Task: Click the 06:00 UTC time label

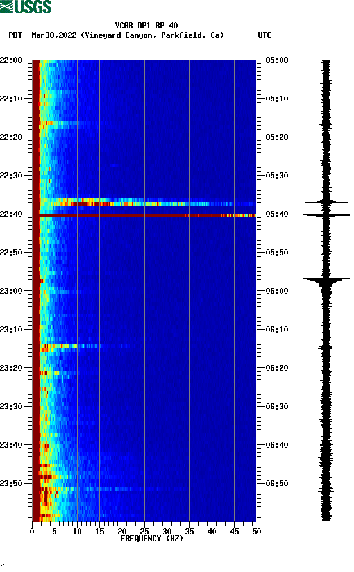Action: (x=276, y=290)
